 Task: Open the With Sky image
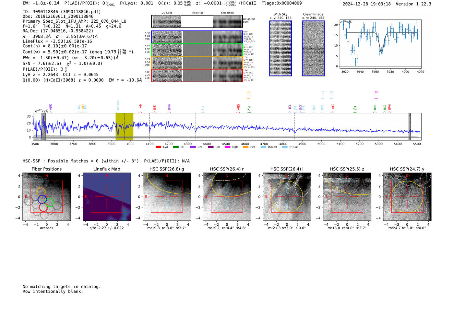(281, 48)
